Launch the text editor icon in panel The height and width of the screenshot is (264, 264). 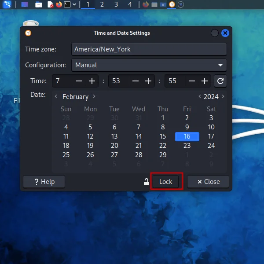tap(50, 4)
